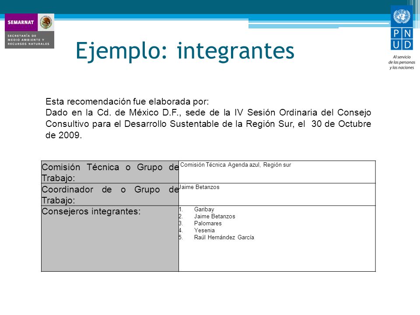Click list item 5 "Raúl Hernández García"

[224, 237]
